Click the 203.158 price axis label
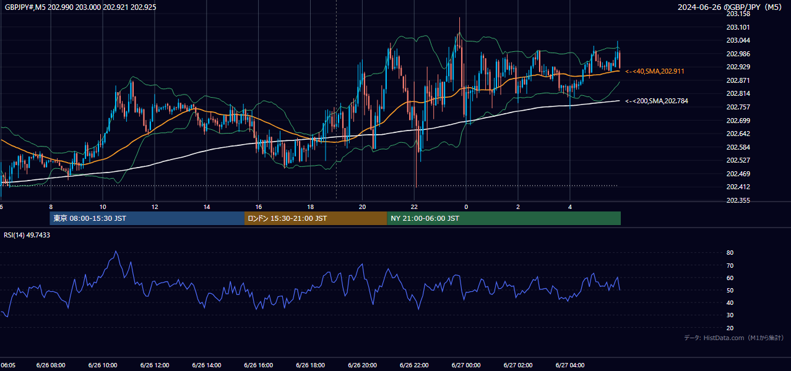The image size is (791, 371). tap(738, 14)
